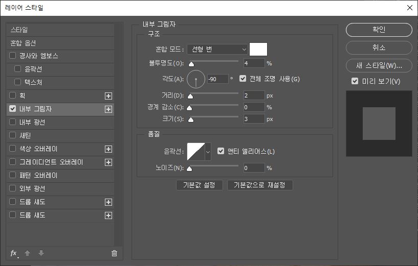Open the 새틴 settings row

(60, 136)
